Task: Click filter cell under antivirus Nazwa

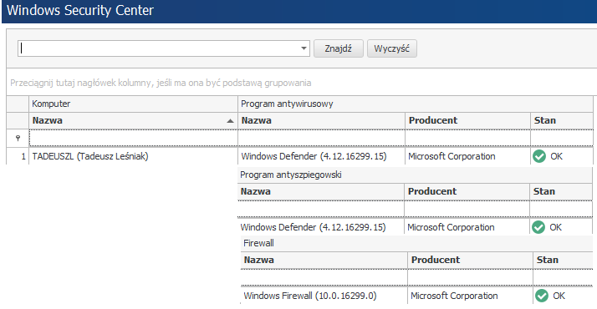Action: pyautogui.click(x=321, y=139)
